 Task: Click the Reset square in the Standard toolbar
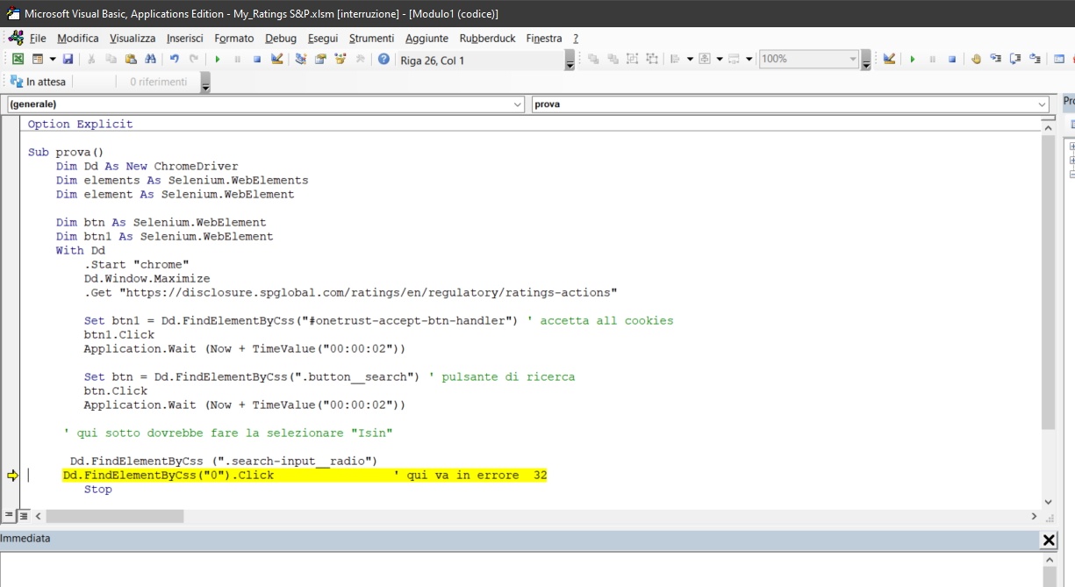(x=257, y=59)
